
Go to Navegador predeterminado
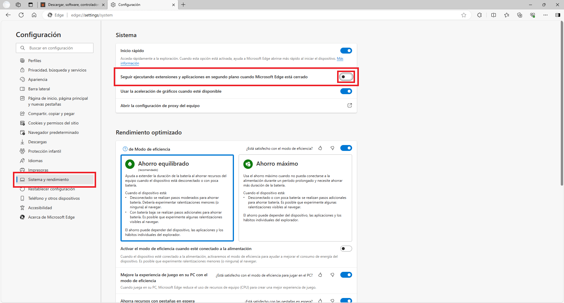point(55,132)
